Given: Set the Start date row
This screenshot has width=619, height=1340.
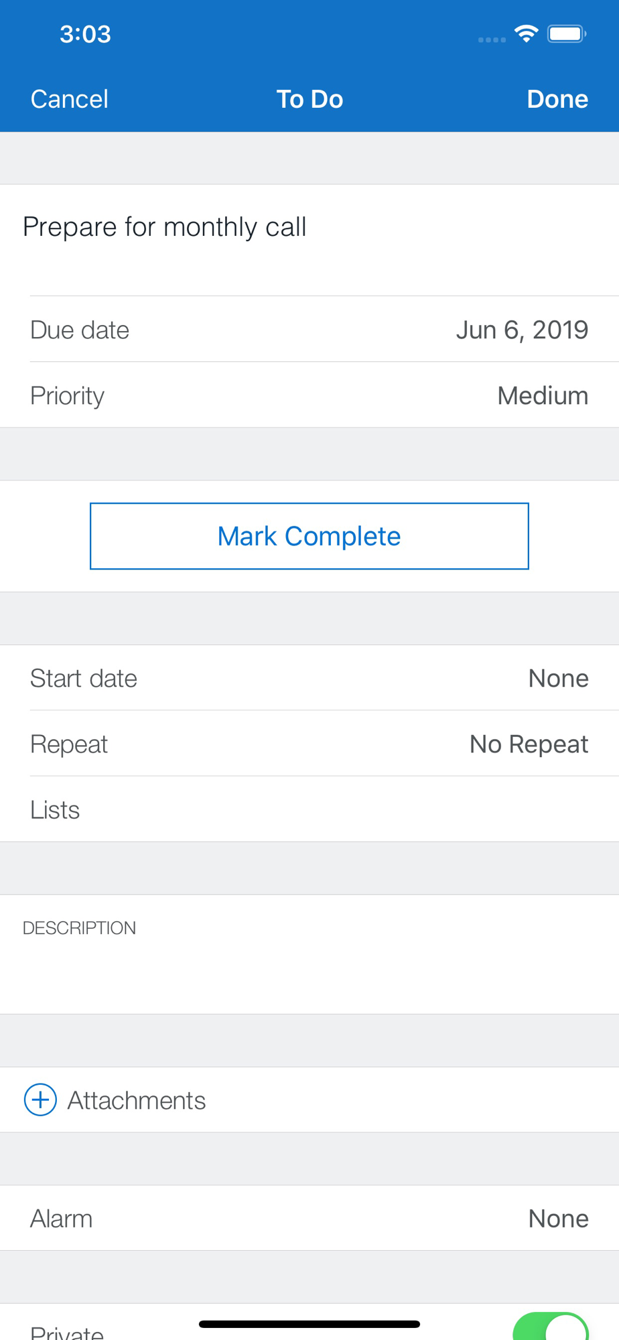Looking at the screenshot, I should [x=309, y=678].
